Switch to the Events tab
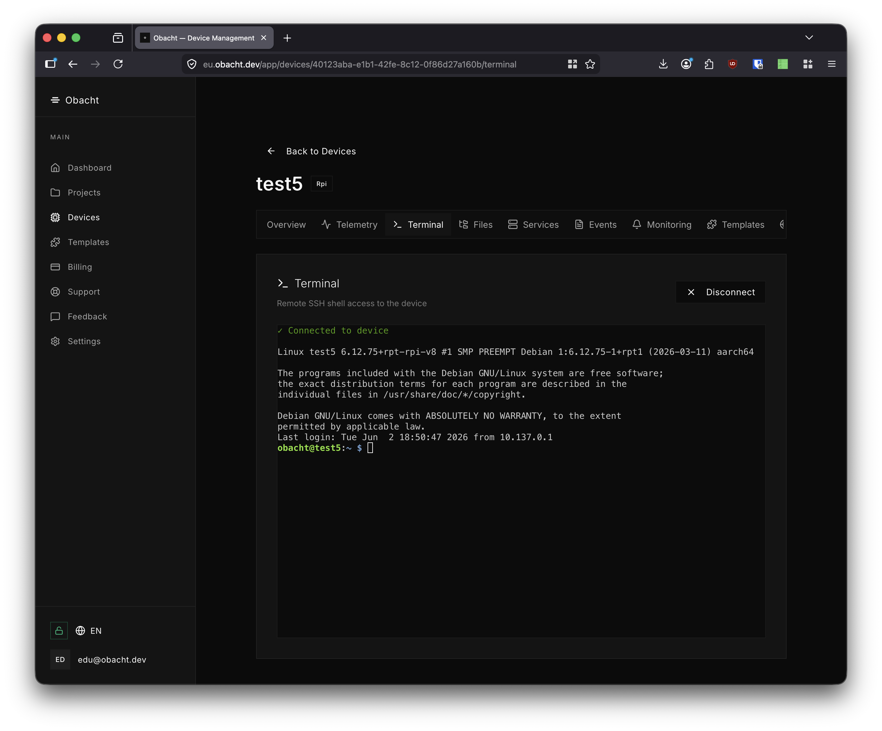Viewport: 882px width, 731px height. point(595,225)
